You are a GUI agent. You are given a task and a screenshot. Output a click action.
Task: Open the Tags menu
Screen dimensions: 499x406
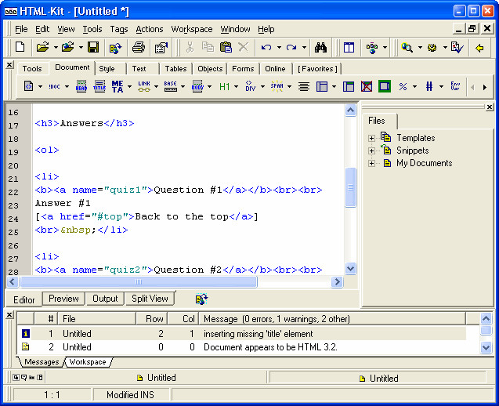pyautogui.click(x=119, y=29)
